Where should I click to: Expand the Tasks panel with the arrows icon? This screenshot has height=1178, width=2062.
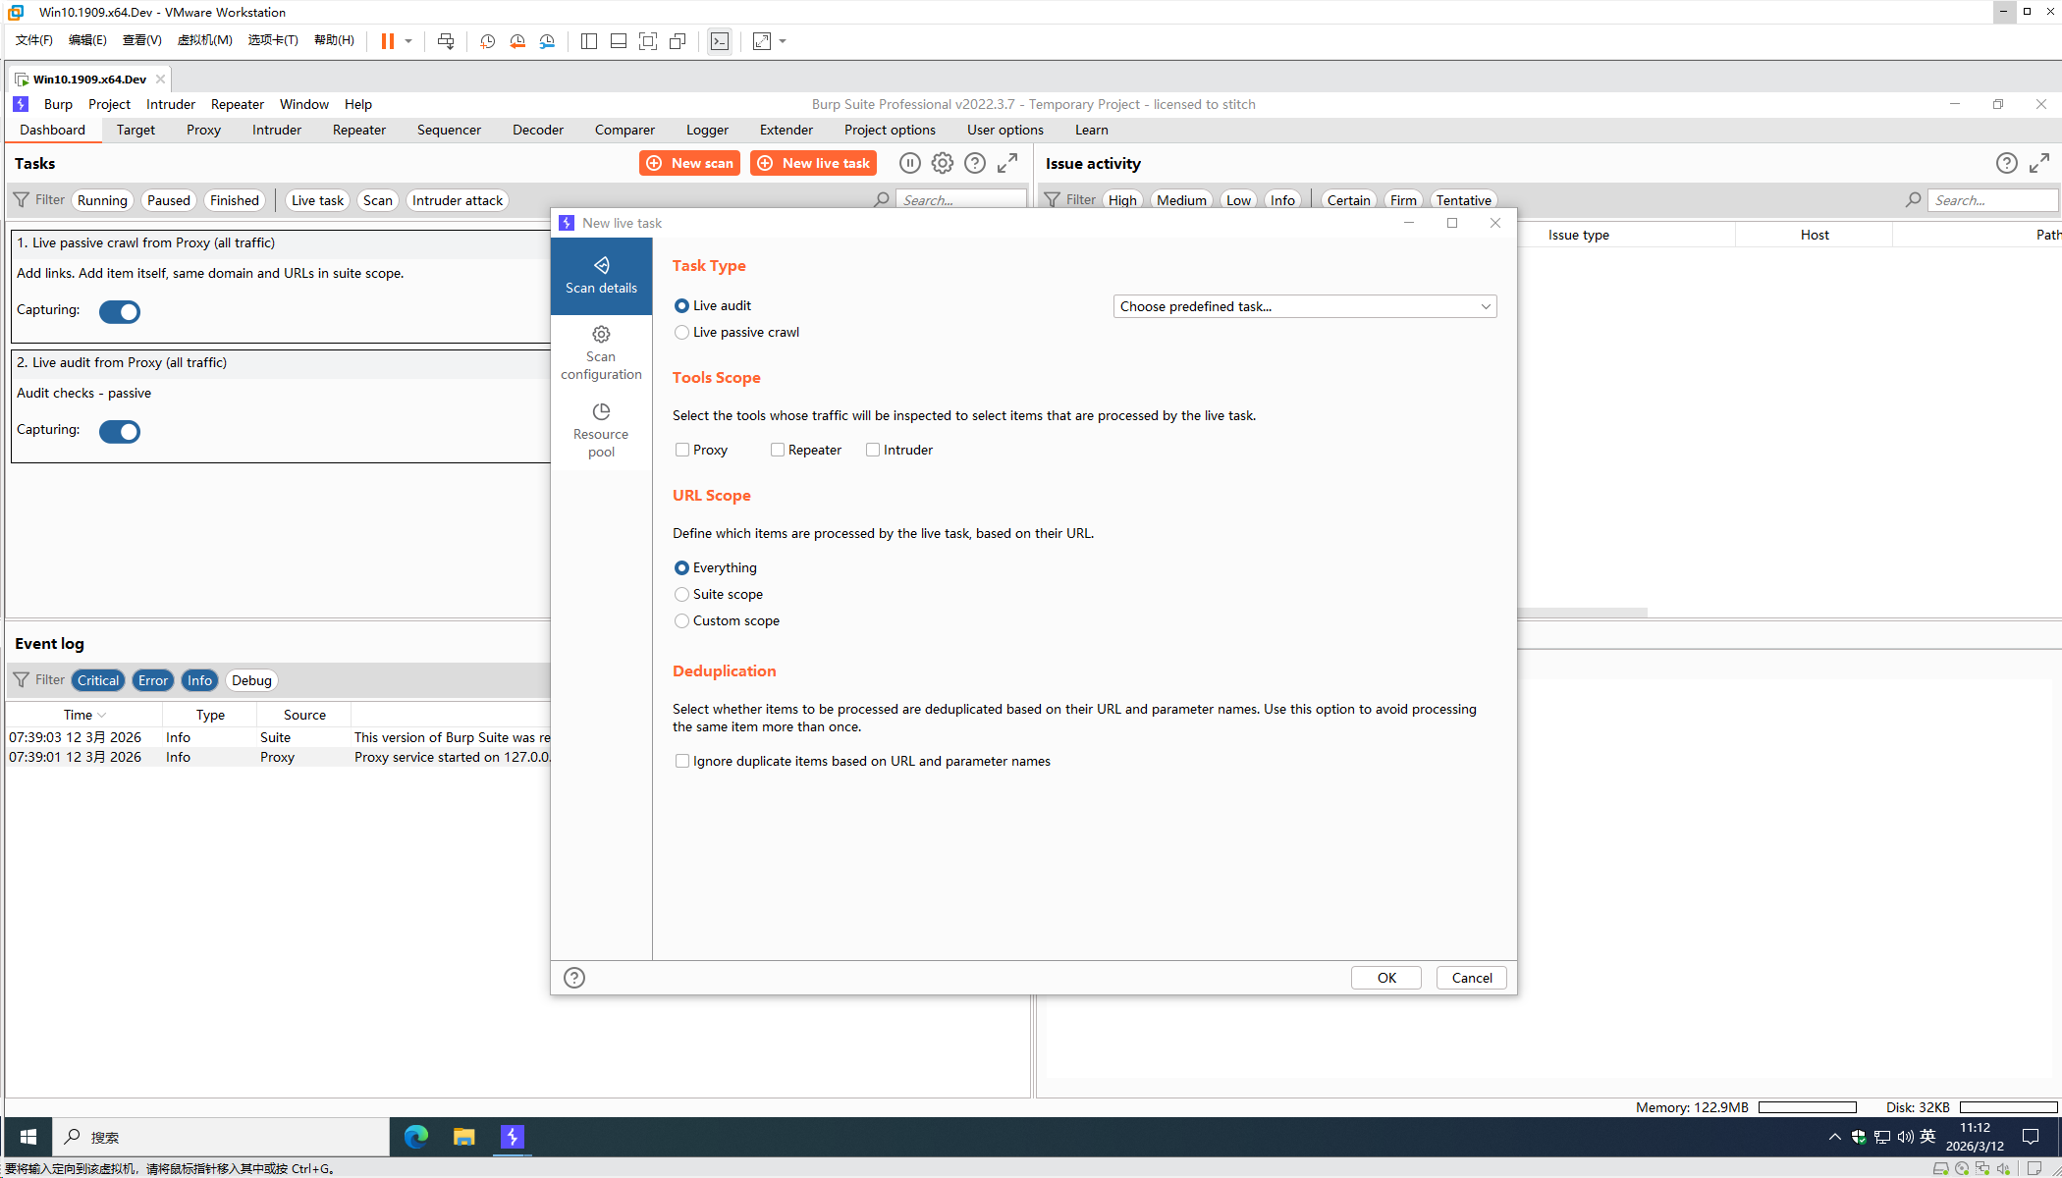1007,163
